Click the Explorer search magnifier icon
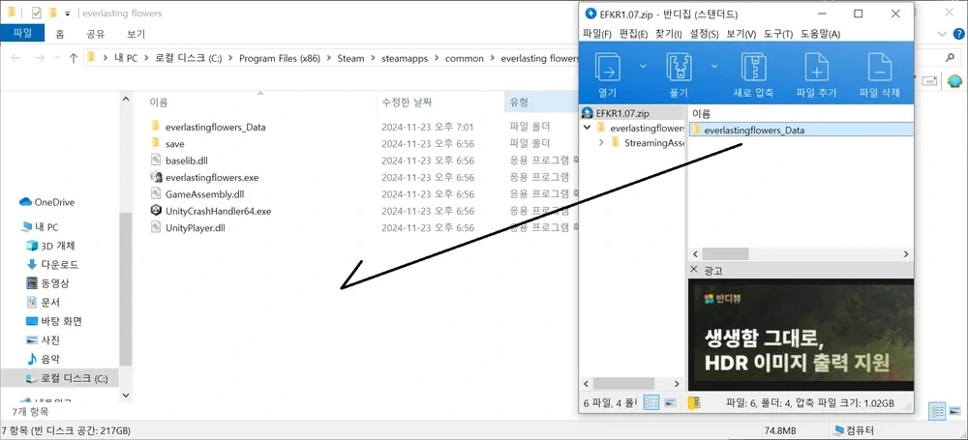The height and width of the screenshot is (440, 968). click(x=950, y=57)
